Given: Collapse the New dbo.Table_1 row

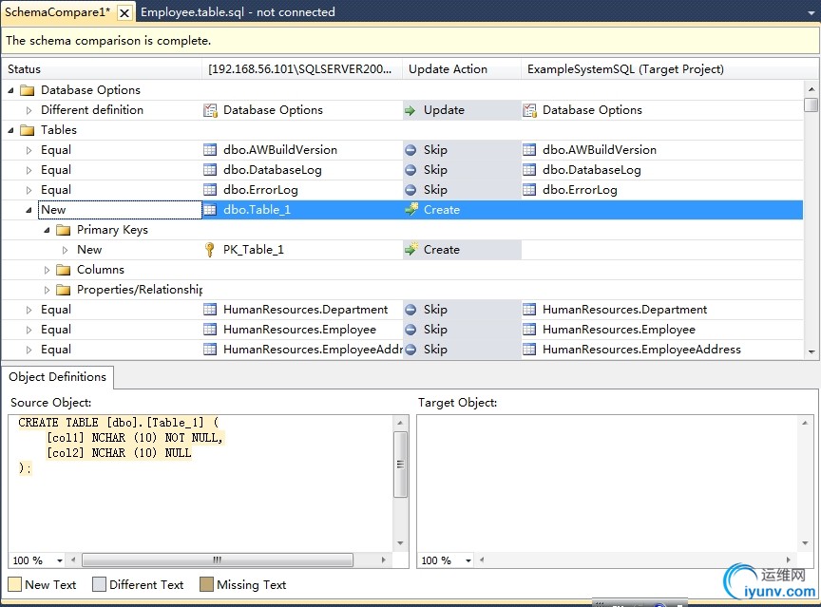Looking at the screenshot, I should [29, 210].
